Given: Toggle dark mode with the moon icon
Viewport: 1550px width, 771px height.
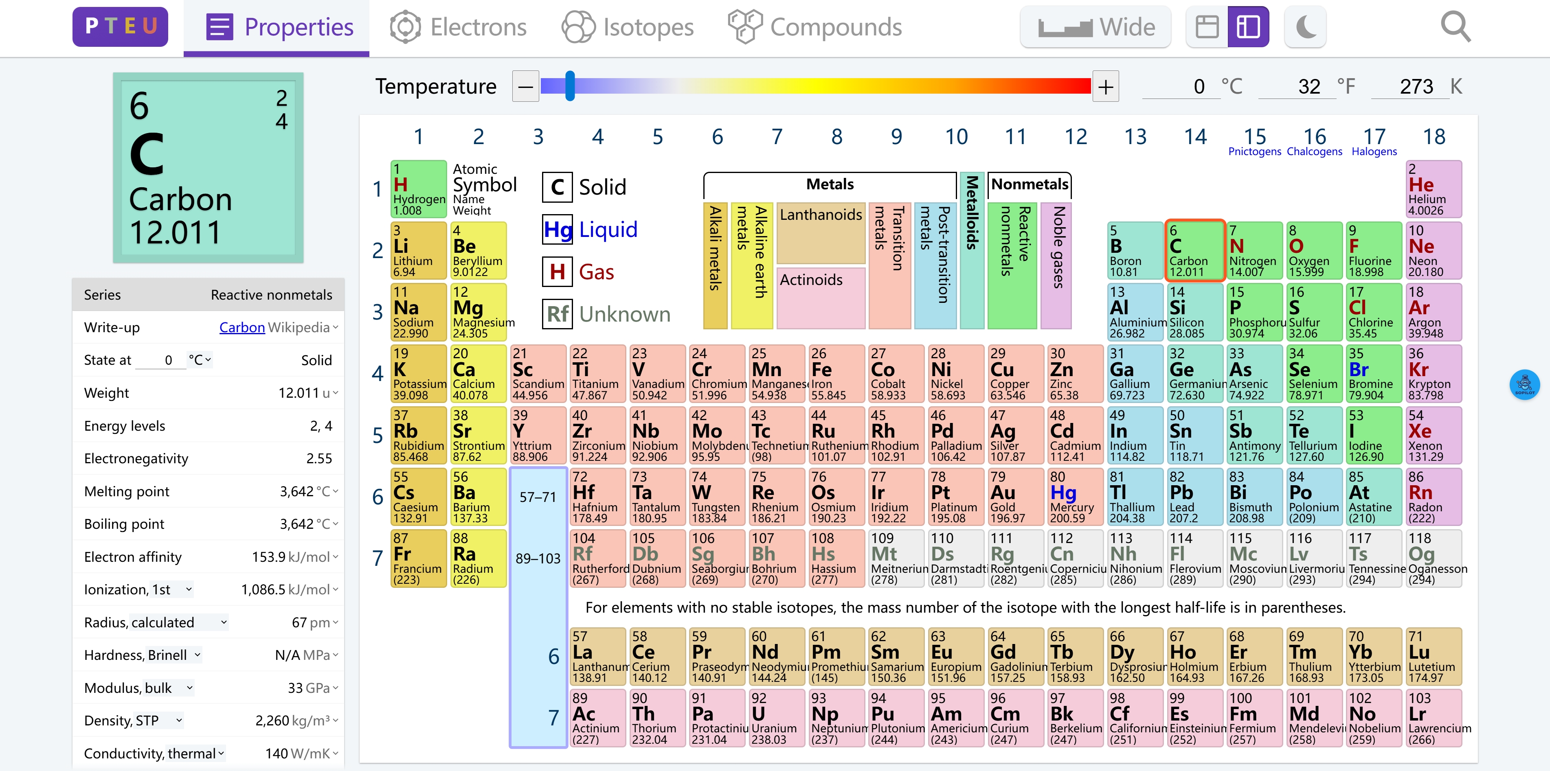Looking at the screenshot, I should (x=1305, y=26).
